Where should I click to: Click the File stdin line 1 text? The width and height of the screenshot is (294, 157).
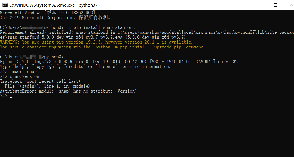point(46,86)
